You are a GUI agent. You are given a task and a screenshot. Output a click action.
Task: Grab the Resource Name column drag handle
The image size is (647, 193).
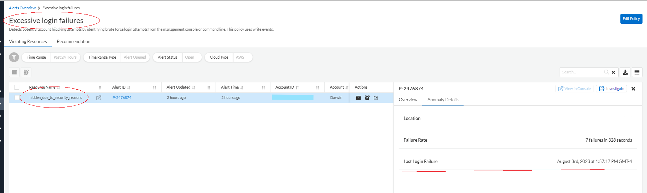coord(100,88)
